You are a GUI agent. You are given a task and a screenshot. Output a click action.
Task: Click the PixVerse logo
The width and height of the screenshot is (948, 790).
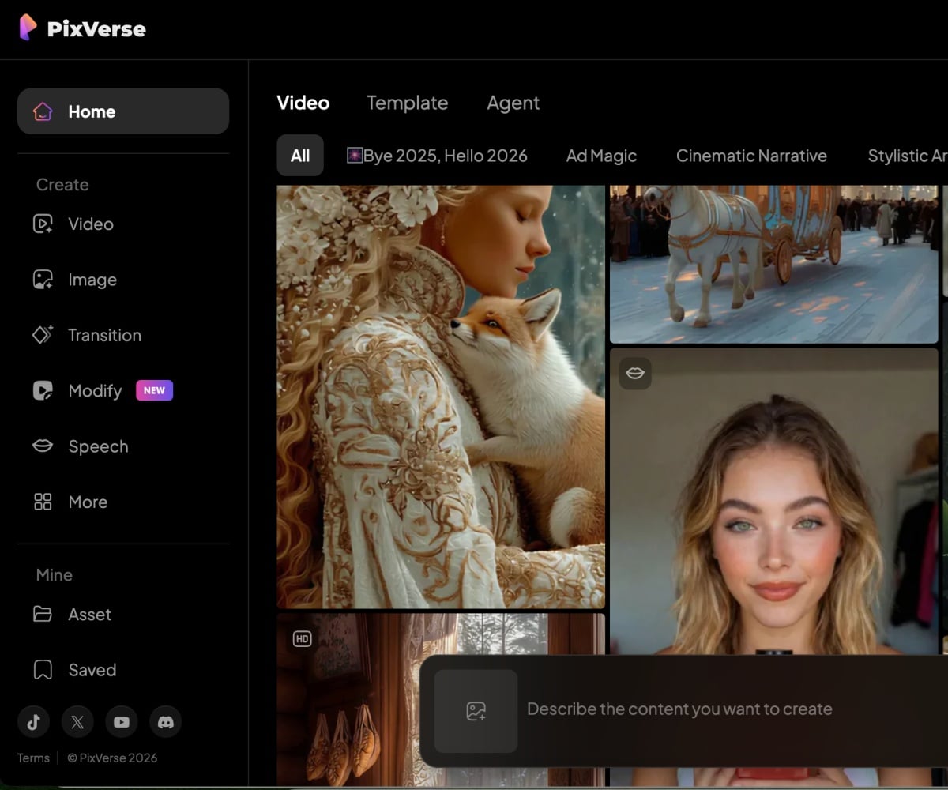pos(82,28)
